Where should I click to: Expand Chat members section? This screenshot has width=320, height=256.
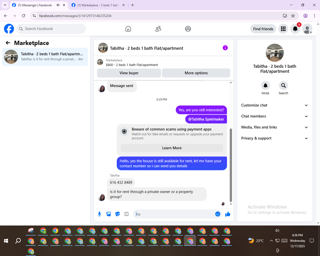click(274, 116)
